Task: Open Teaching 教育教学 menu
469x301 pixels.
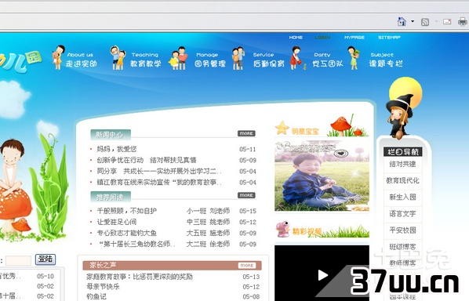Action: [146, 60]
